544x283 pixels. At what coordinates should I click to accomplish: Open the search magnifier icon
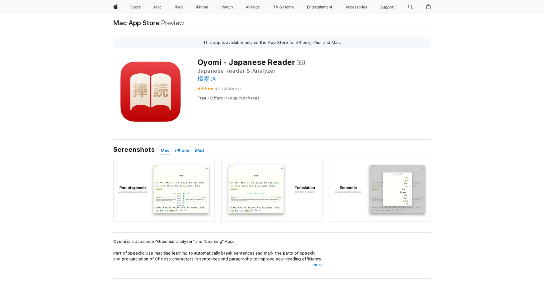[x=410, y=7]
